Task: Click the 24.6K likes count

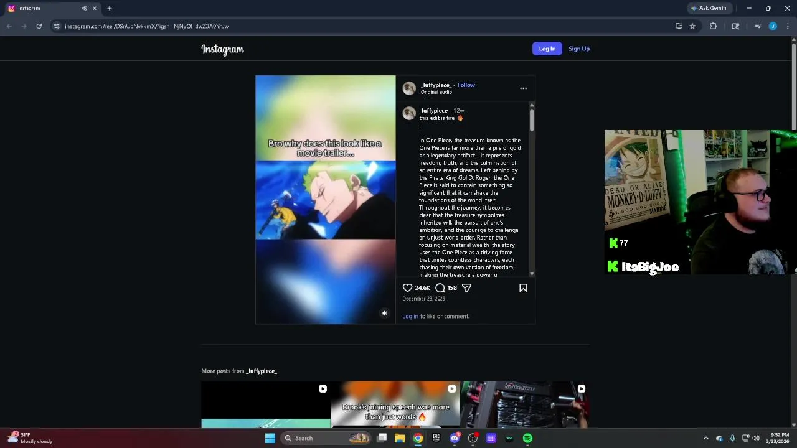Action: [x=423, y=288]
